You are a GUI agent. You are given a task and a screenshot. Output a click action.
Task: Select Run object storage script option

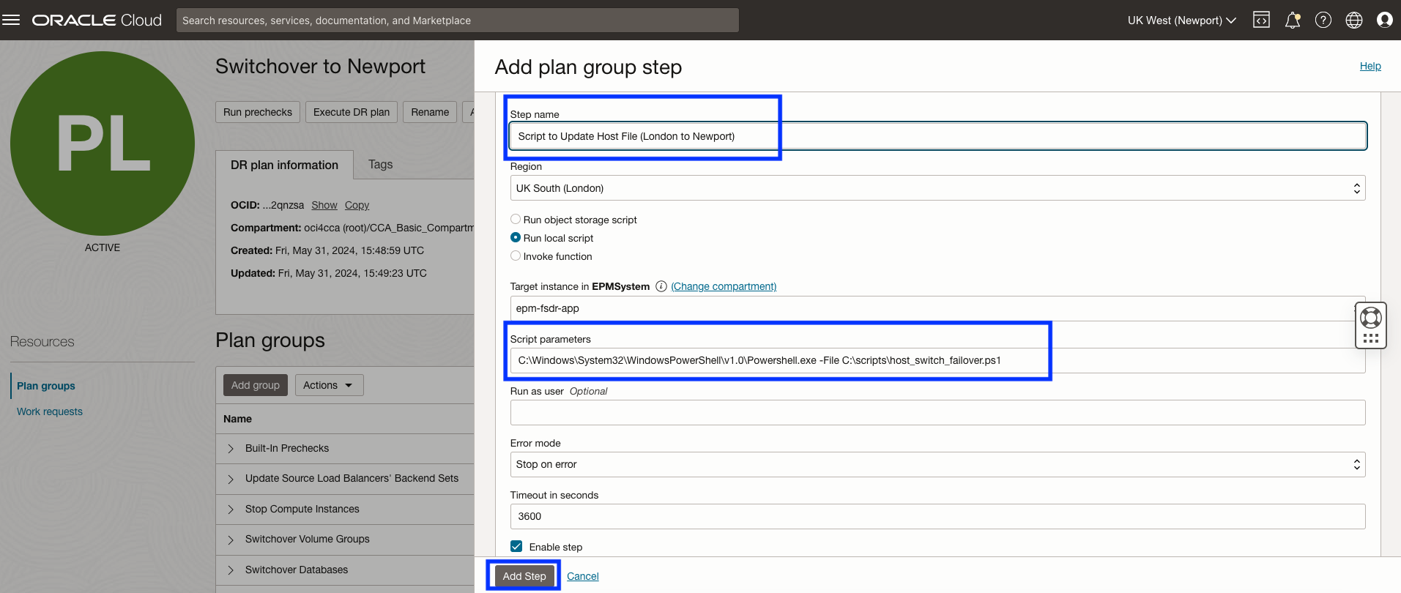[x=516, y=219]
